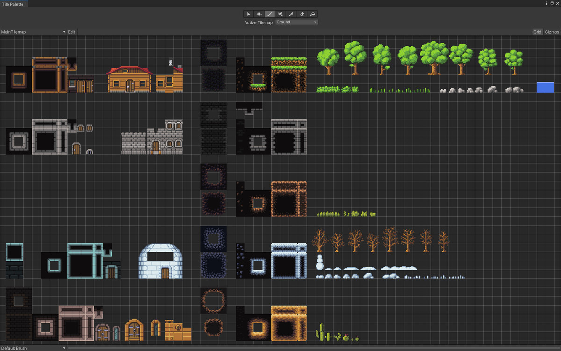561x351 pixels.
Task: Toggle the Grid overlay button
Action: (537, 32)
